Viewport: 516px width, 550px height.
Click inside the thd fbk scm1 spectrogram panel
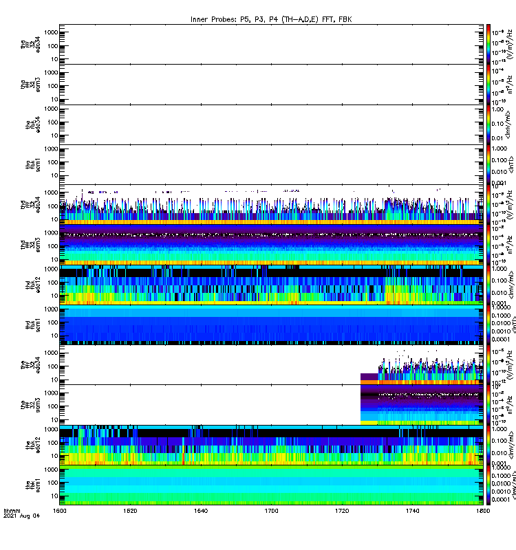[271, 325]
